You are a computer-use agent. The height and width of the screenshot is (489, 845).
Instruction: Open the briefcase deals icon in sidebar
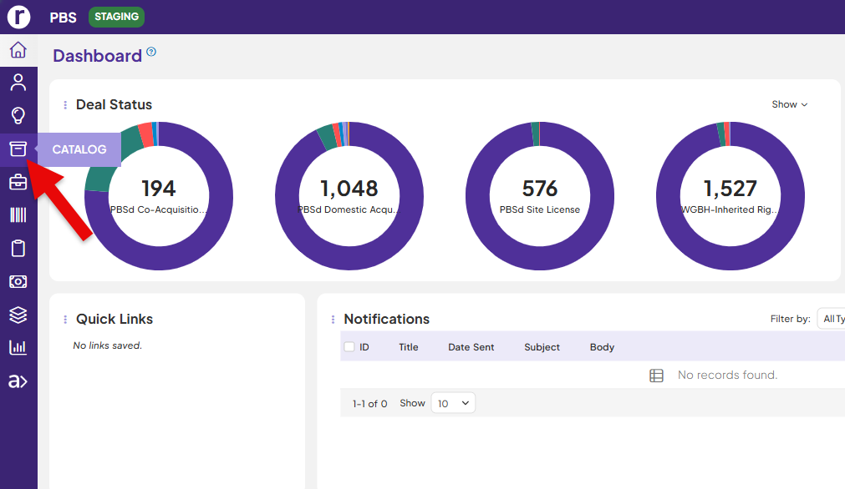[18, 183]
